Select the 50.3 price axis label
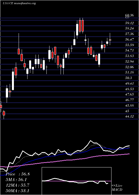 [128, 78]
